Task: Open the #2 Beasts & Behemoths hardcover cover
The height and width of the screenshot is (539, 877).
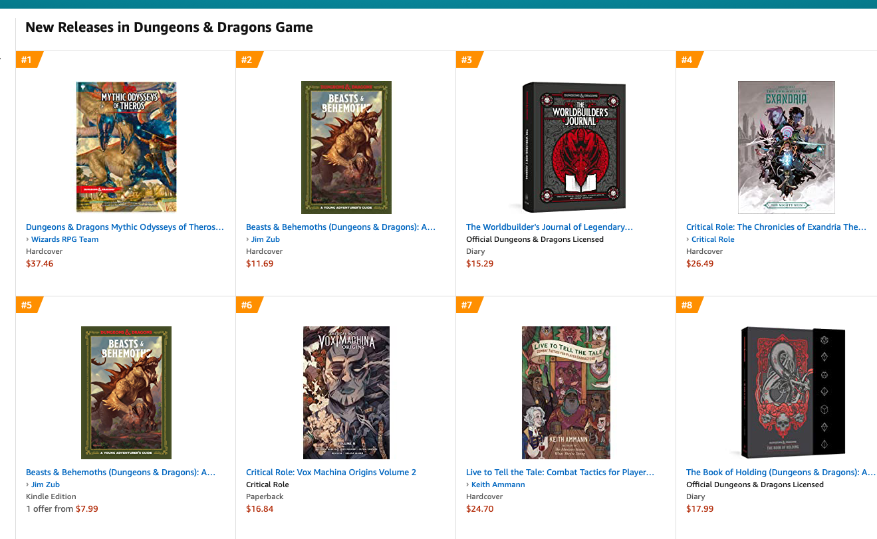Action: point(346,147)
